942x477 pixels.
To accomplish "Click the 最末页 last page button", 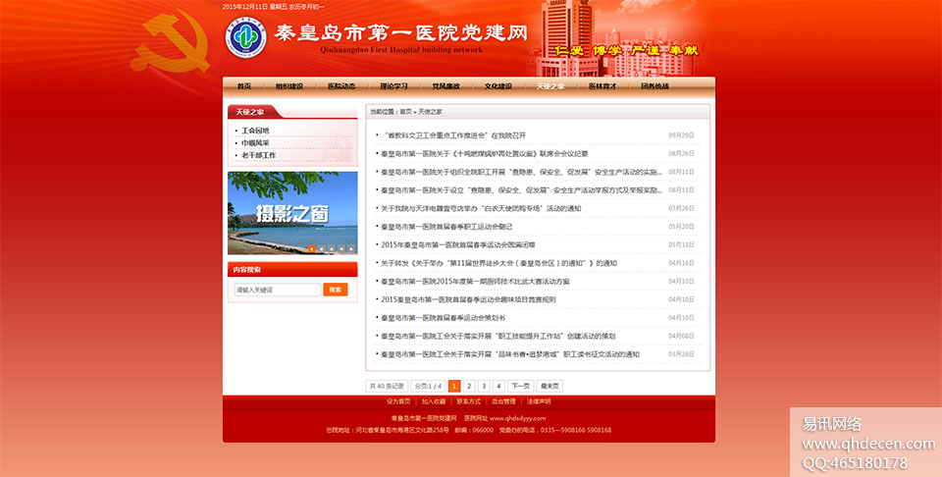I will (549, 387).
